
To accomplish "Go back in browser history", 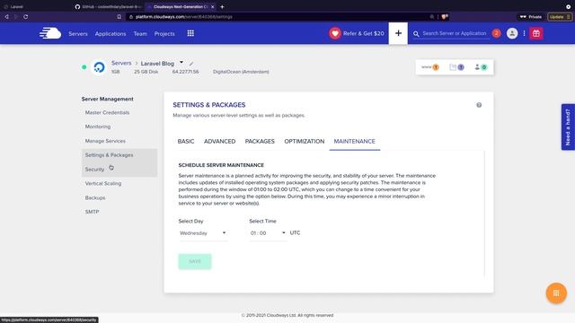I will coord(6,17).
